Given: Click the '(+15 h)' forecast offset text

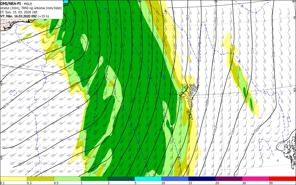Looking at the screenshot, I should [43, 16].
